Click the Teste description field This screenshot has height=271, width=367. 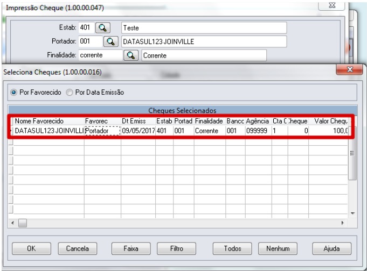coord(204,28)
